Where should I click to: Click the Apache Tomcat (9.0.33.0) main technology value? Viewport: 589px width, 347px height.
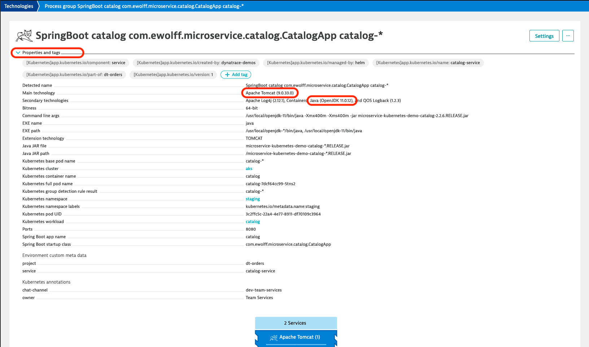(x=270, y=93)
